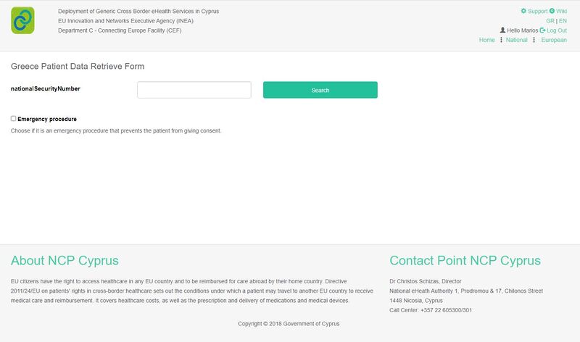Click the user silhouette icon
This screenshot has width=580, height=342.
tap(503, 30)
